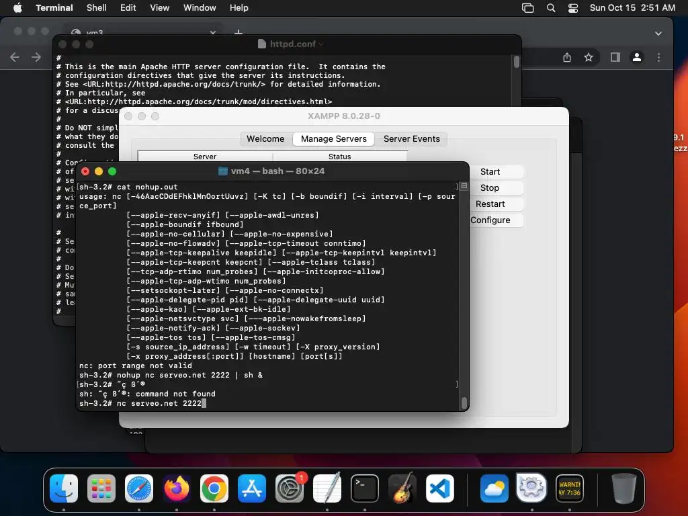Expand the browser tab search chevron
The image size is (688, 516).
[x=658, y=34]
